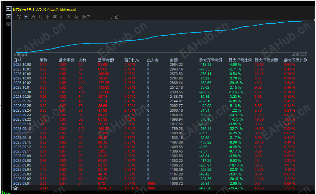Viewport: 316px width, 194px height.
Task: Click the 合计 total row label
Action: [x=17, y=188]
